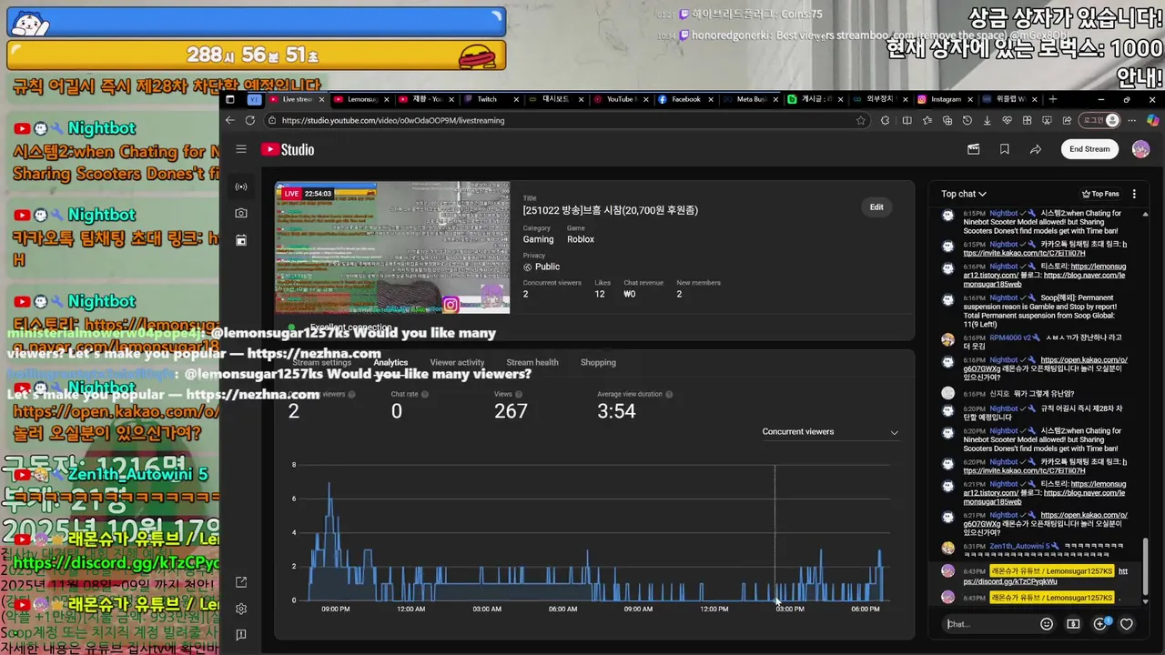
Task: Click the heart reaction icon in chat
Action: 1127,624
